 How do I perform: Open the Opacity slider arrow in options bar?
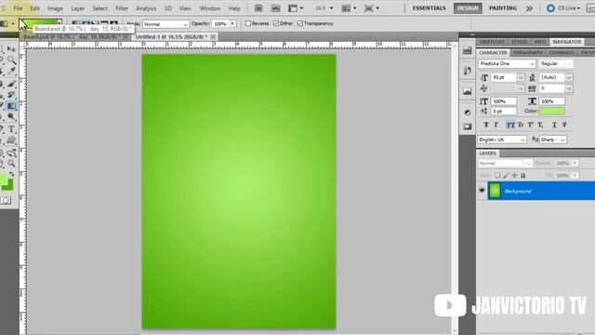[x=232, y=23]
